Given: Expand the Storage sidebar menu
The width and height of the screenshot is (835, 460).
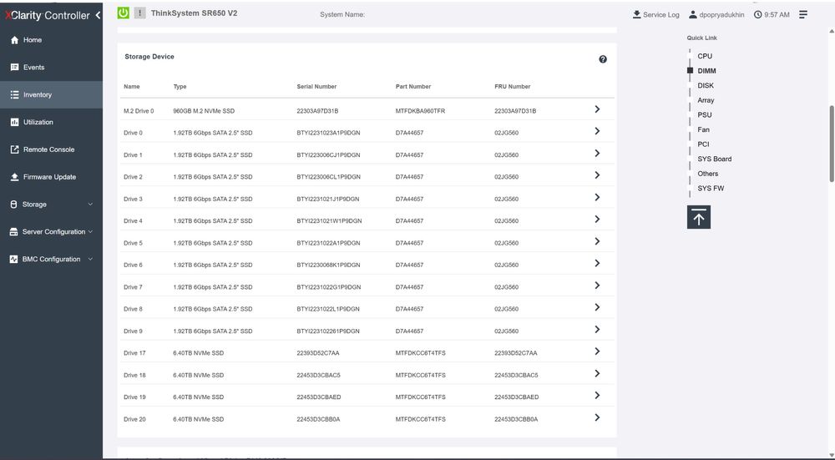Looking at the screenshot, I should [51, 205].
